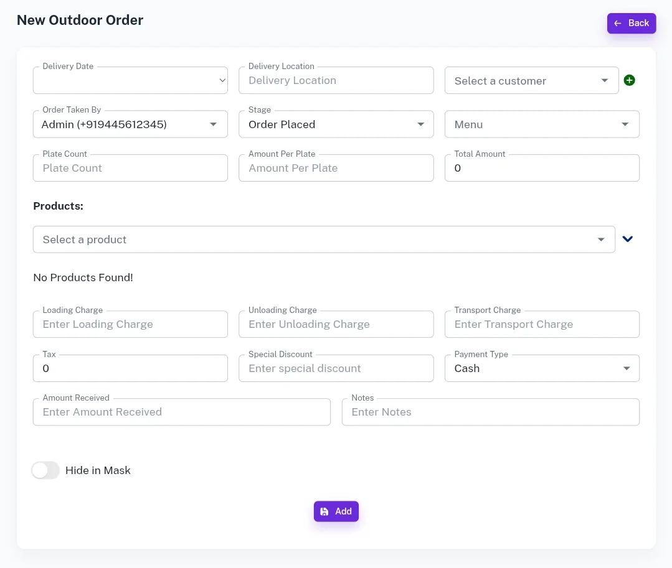The image size is (672, 568).
Task: Toggle the Hide in Mask switch
Action: 45,470
